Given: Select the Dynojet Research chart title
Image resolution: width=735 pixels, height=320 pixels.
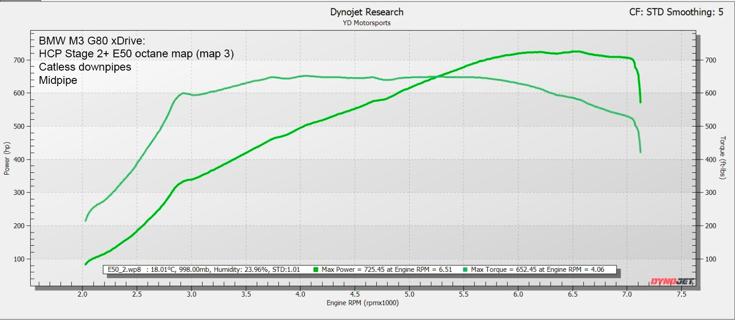Looking at the screenshot, I should (367, 12).
